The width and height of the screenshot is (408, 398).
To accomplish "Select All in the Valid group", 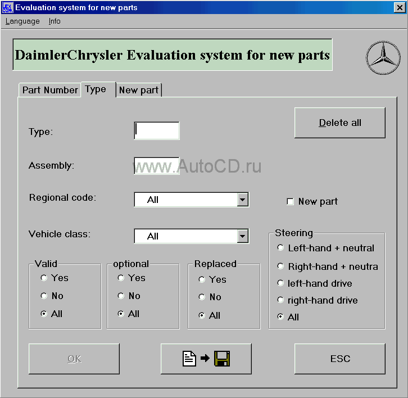I will (51, 314).
